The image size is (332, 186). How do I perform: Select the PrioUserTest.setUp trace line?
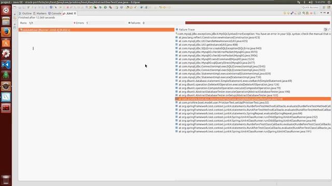pyautogui.click(x=223, y=102)
